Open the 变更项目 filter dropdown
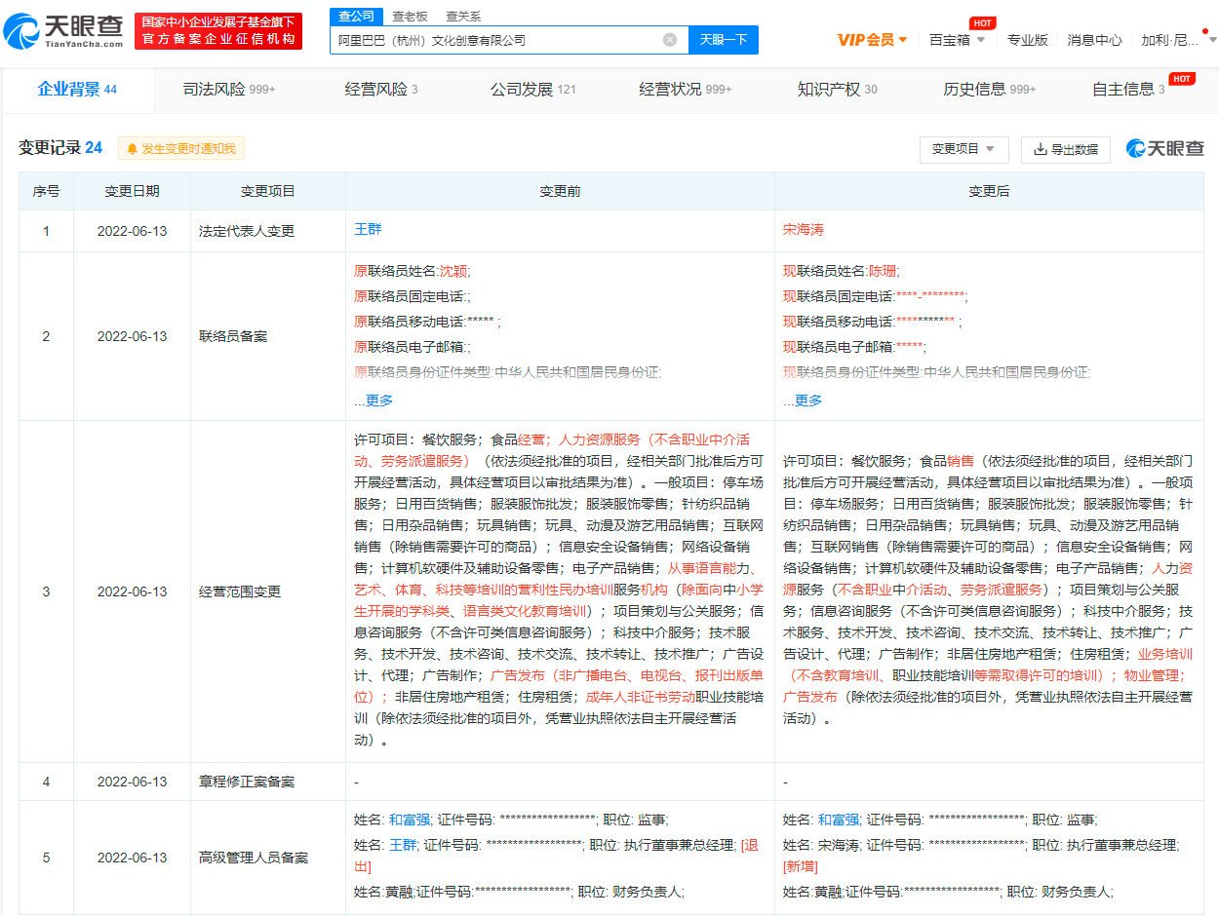 coord(963,149)
